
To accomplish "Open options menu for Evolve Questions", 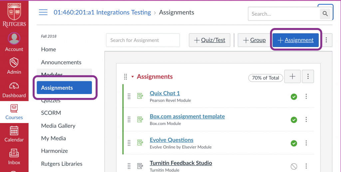I will click(x=306, y=143).
